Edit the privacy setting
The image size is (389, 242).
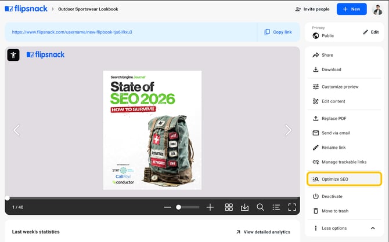point(371,32)
